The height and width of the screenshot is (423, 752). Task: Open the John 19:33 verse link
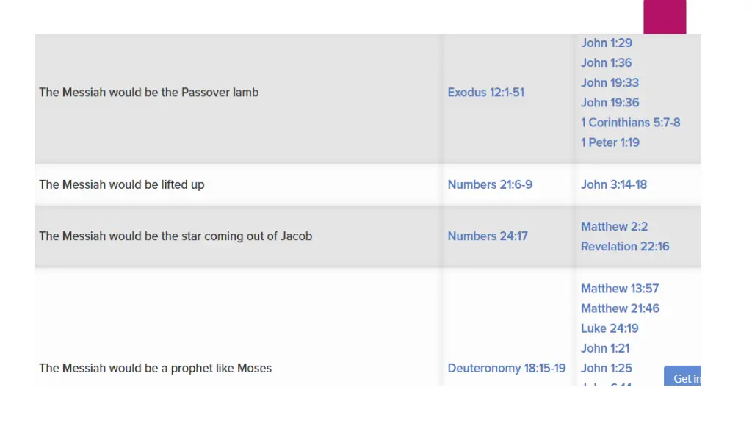point(610,82)
